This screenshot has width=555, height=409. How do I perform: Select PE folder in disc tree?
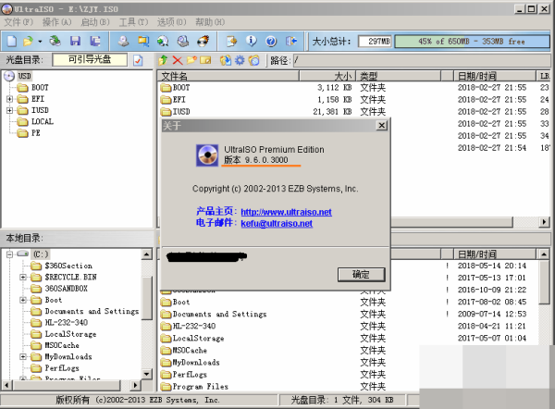coord(35,133)
